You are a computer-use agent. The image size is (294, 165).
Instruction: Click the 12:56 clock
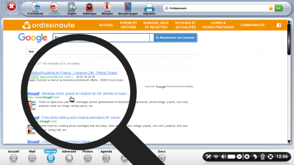tap(282, 156)
